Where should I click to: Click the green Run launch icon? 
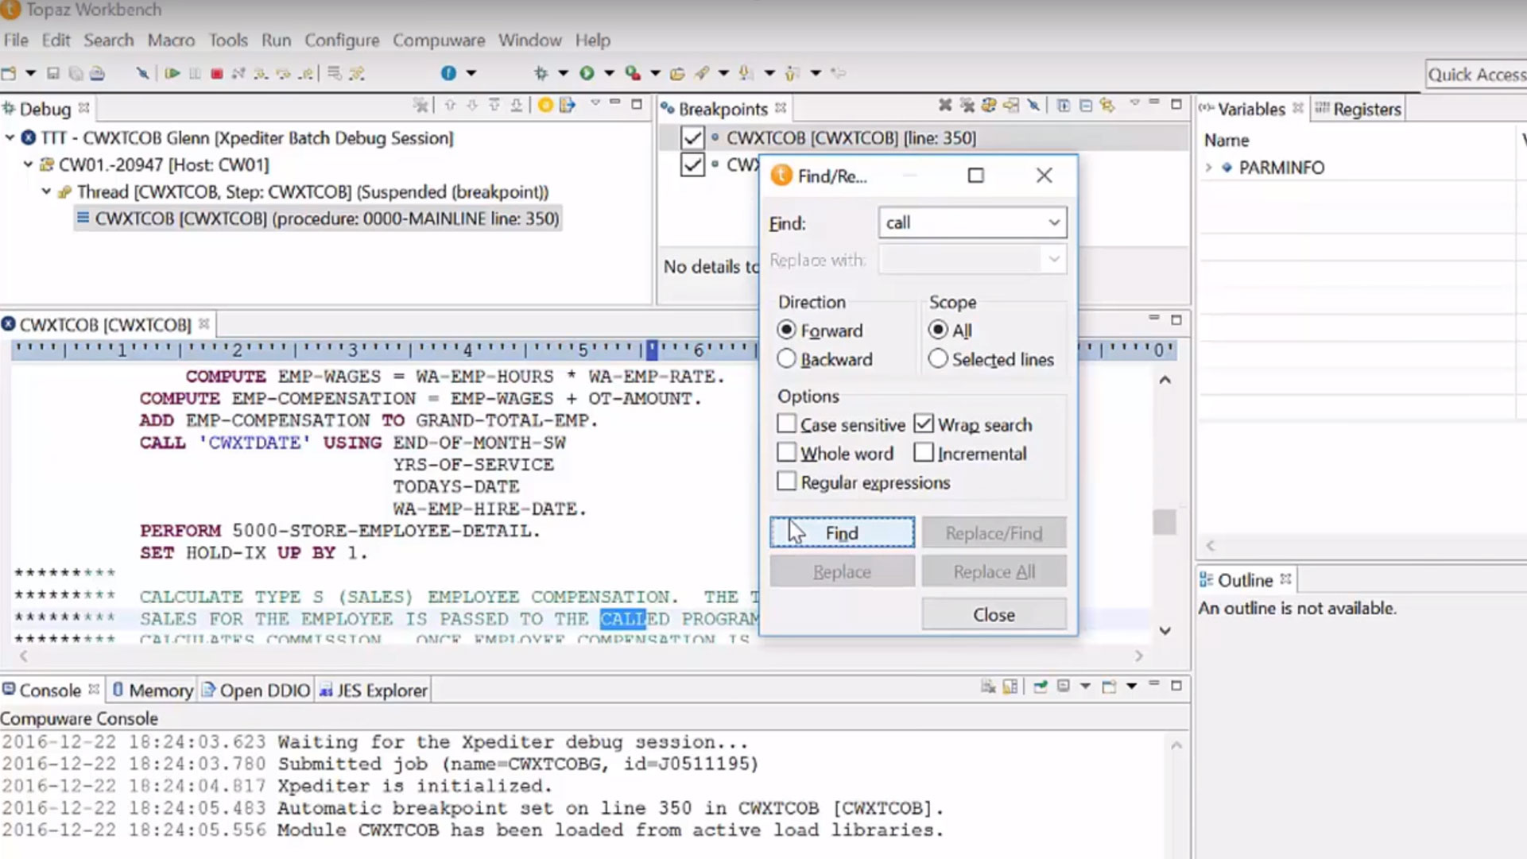click(587, 73)
